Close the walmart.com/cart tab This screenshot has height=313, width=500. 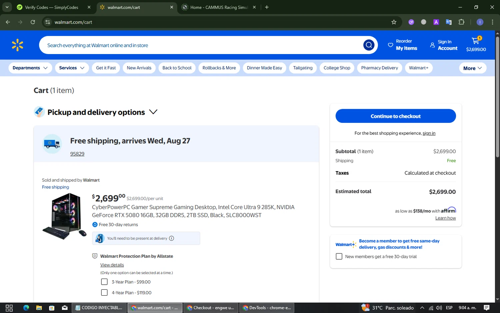[x=172, y=7]
